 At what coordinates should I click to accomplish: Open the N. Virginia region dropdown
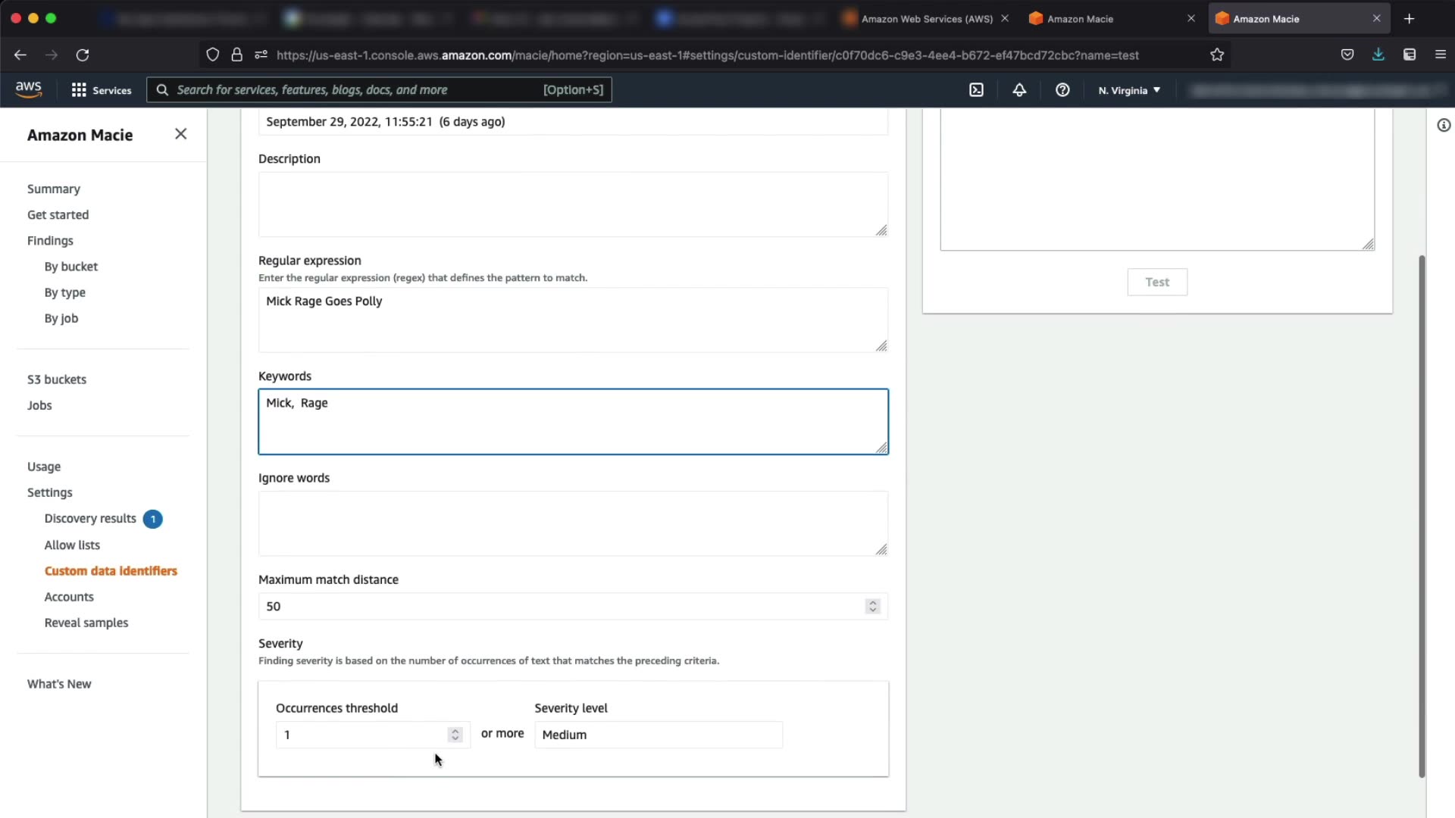pyautogui.click(x=1129, y=90)
